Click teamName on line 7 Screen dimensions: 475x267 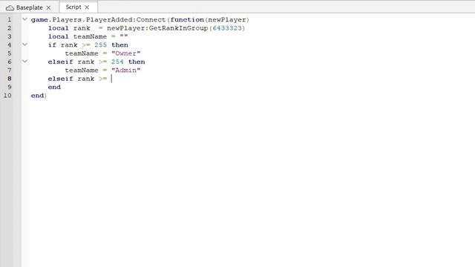82,70
